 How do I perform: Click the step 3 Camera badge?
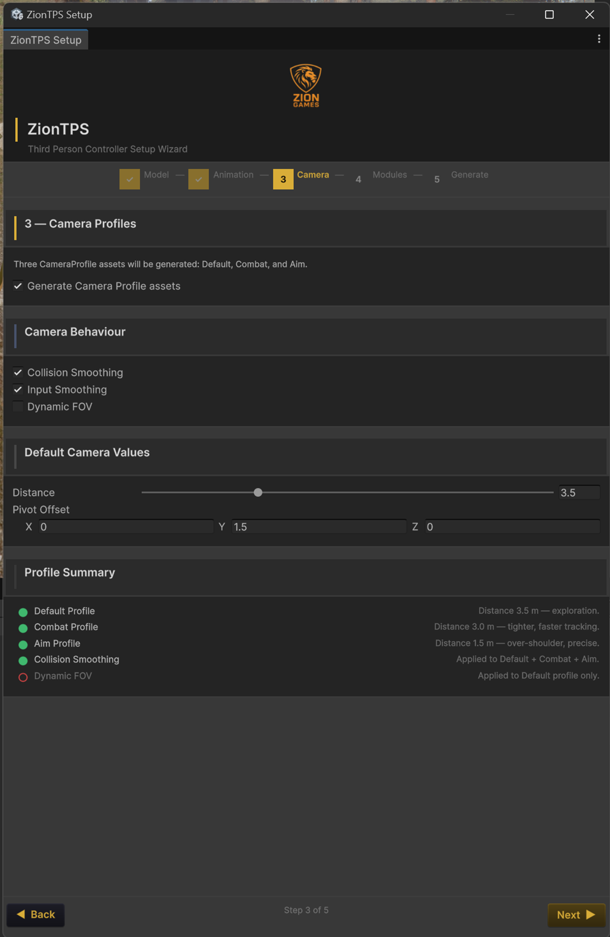[x=283, y=179]
